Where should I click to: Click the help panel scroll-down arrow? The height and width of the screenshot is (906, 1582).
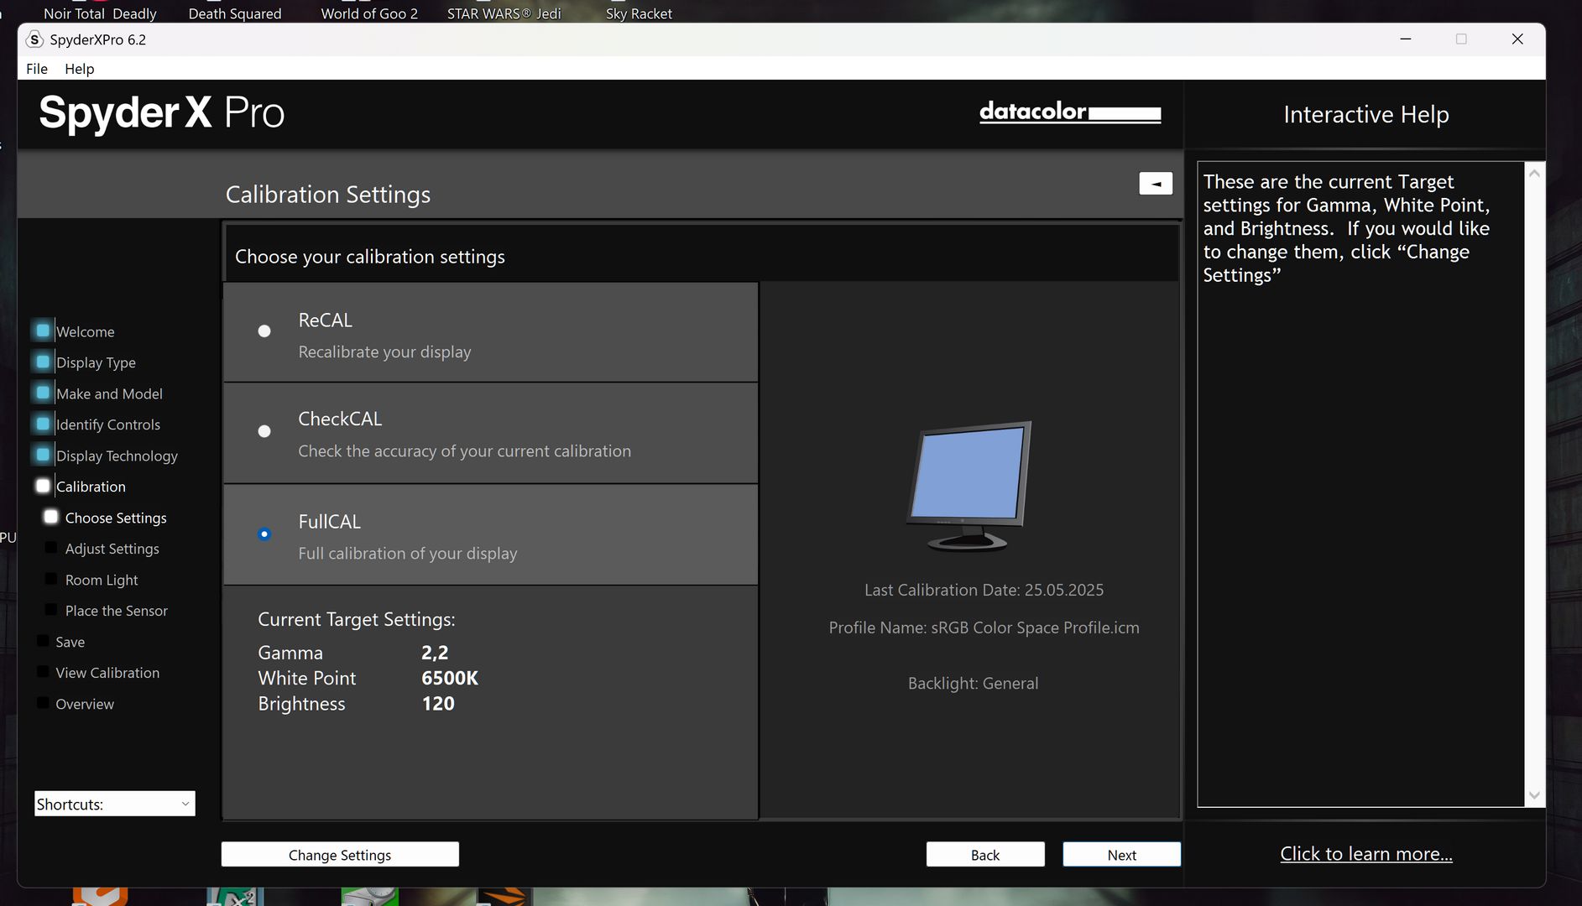[1534, 795]
